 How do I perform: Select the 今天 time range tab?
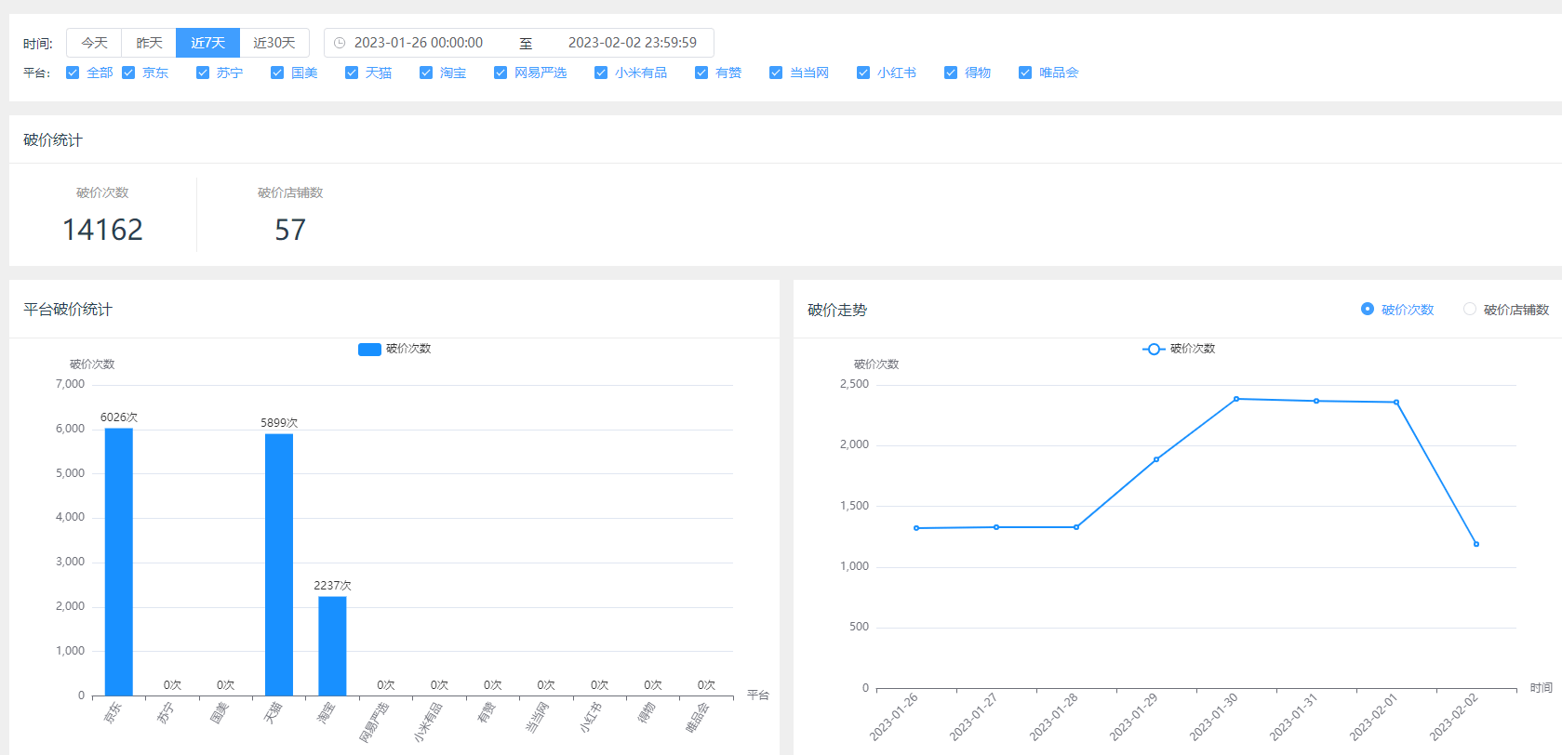pyautogui.click(x=94, y=43)
